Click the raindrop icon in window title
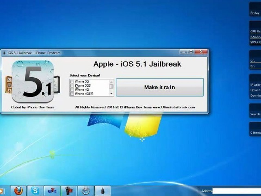The width and height of the screenshot is (261, 196). (x=4, y=53)
